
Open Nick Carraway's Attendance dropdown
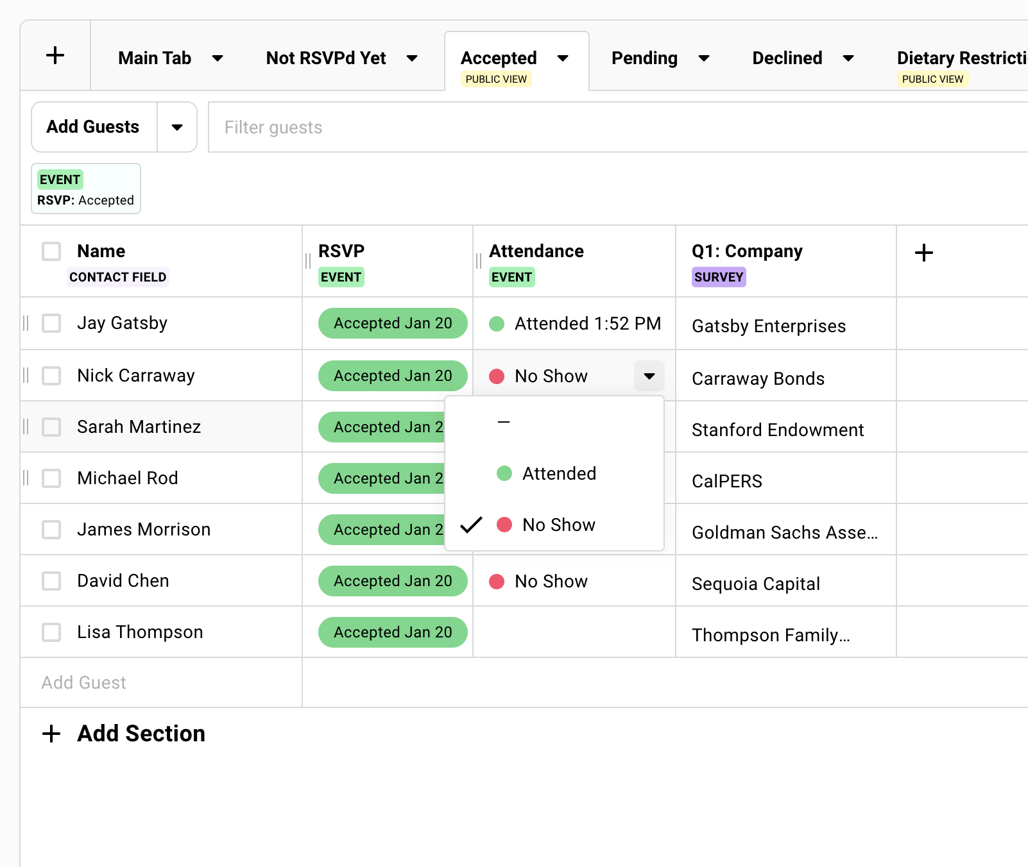(x=649, y=376)
